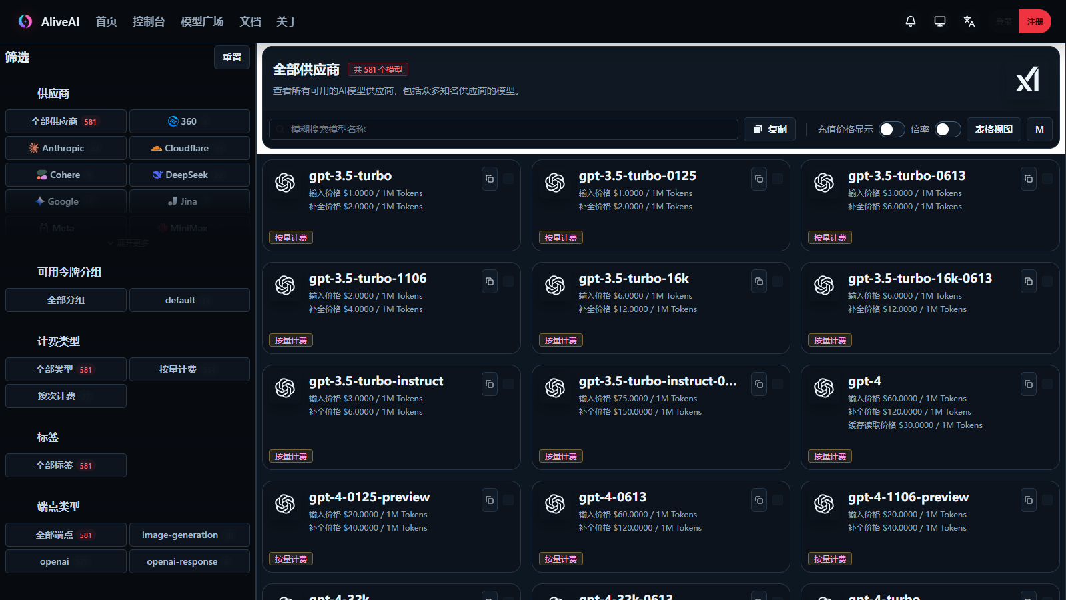Screen dimensions: 1066x600
Task: Filter by DeepSeek supplier
Action: pyautogui.click(x=189, y=175)
